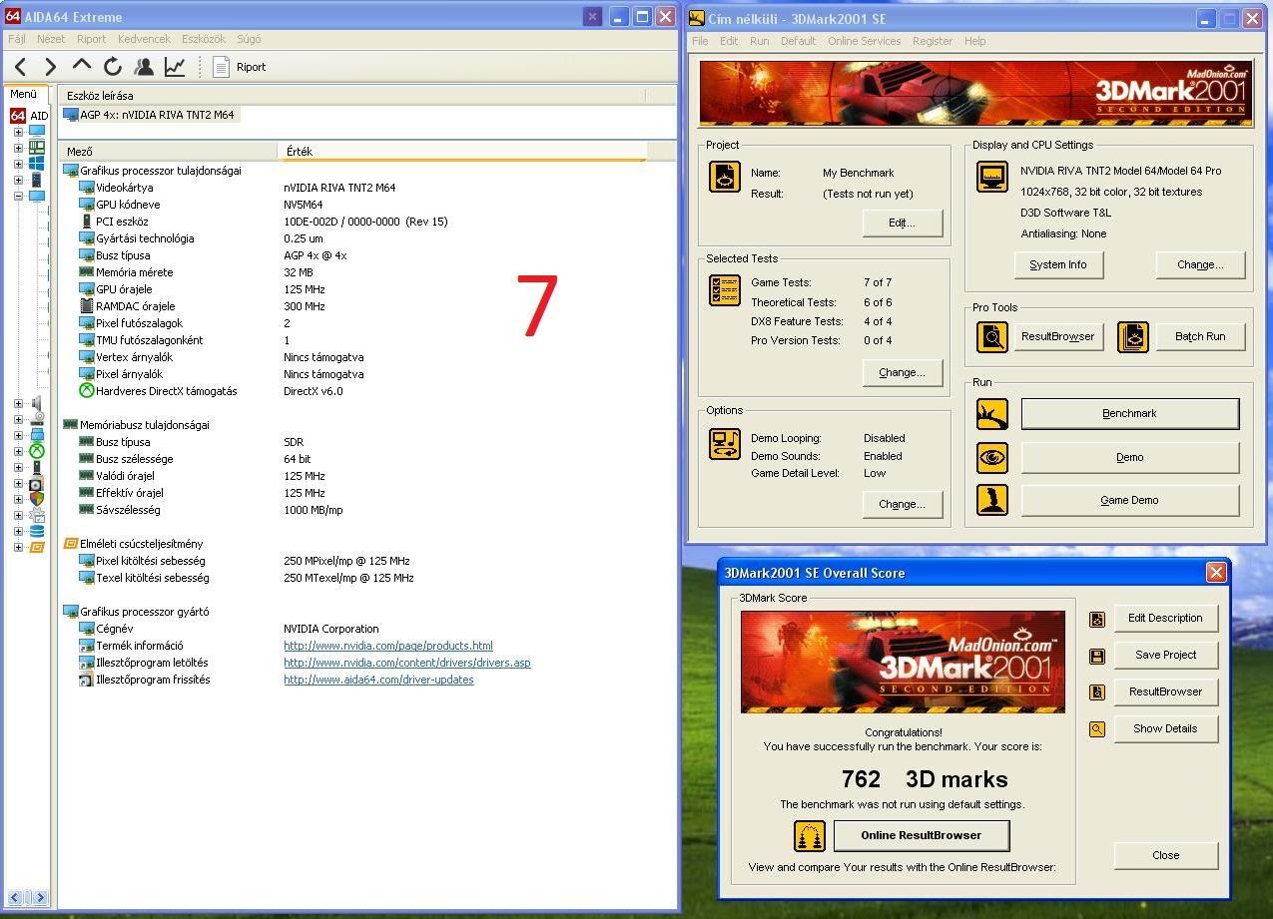This screenshot has width=1273, height=919.
Task: Expand the speaker multimedia node
Action: click(x=18, y=403)
